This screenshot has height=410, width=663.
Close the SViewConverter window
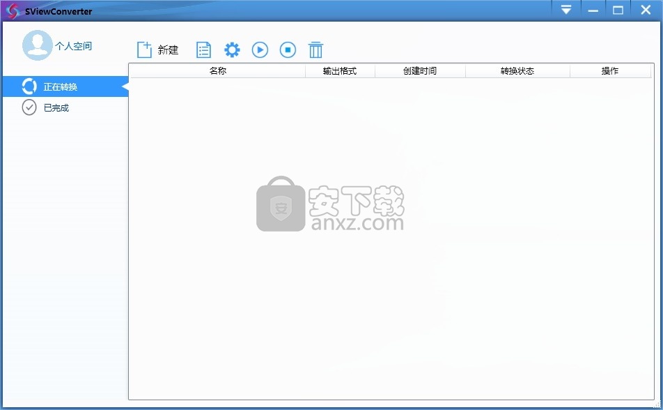(646, 10)
